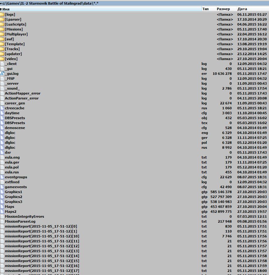The image size is (269, 275).
Task: Select the eula.ger file name
Action: [12, 162]
